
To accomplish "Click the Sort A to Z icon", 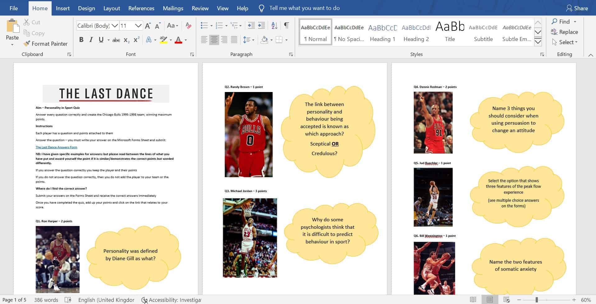I will pyautogui.click(x=274, y=25).
